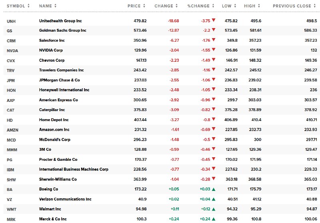Open Amazon.com Inc company link
This screenshot has width=320, height=223.
pyautogui.click(x=54, y=130)
